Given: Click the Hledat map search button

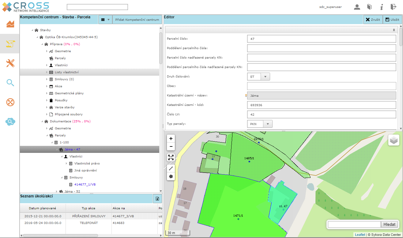Looking at the screenshot, I should (390, 224).
